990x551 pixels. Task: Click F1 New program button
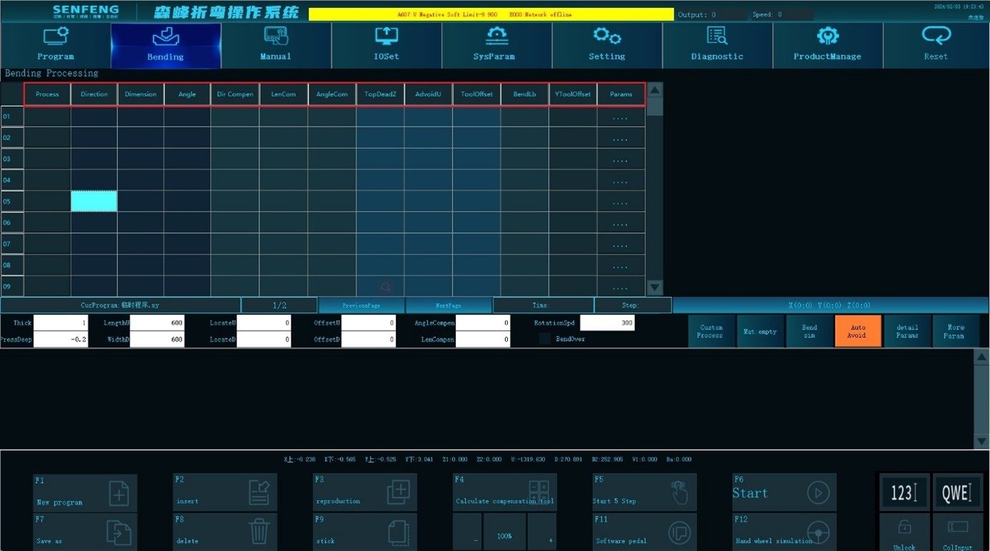tap(85, 492)
